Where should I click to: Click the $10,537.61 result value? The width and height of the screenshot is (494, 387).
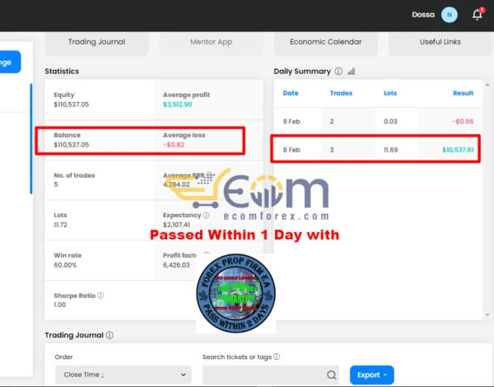[x=458, y=150]
